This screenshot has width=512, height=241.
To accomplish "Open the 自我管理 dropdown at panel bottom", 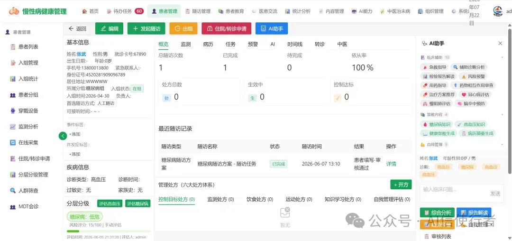I will (477, 225).
